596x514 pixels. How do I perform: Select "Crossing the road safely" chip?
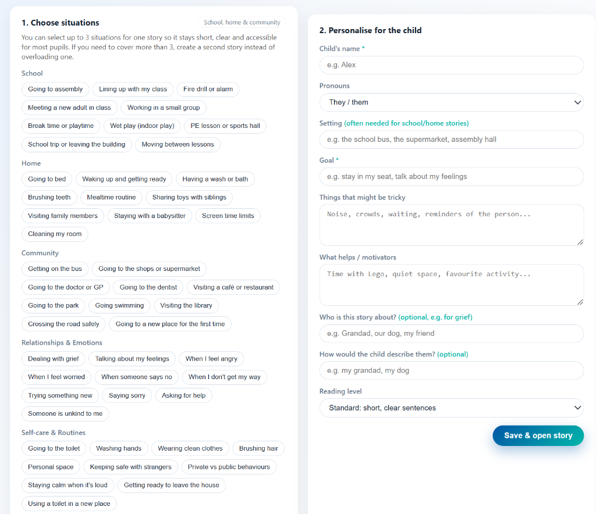tap(63, 324)
